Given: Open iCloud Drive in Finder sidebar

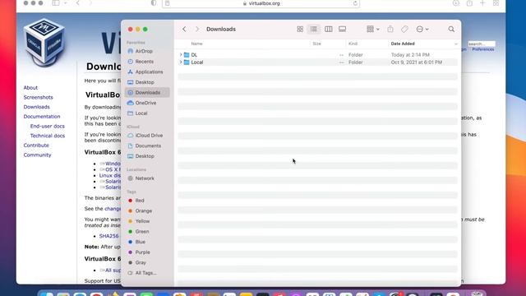Looking at the screenshot, I should [149, 136].
